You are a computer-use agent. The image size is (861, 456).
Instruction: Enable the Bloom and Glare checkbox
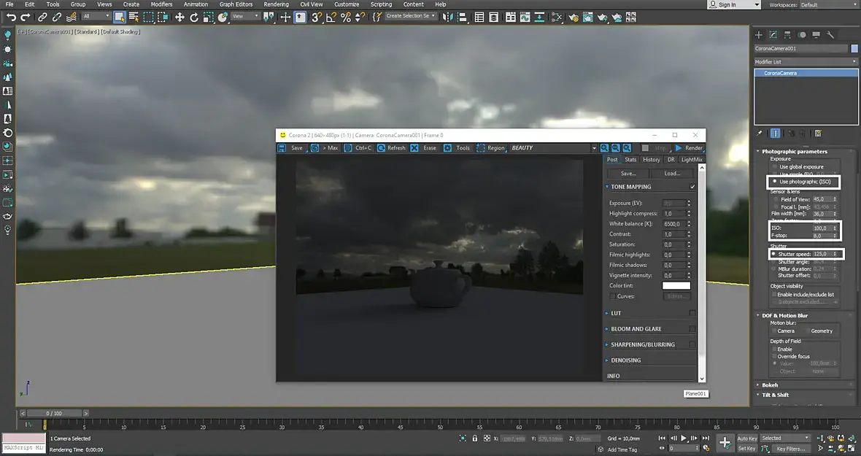(692, 329)
